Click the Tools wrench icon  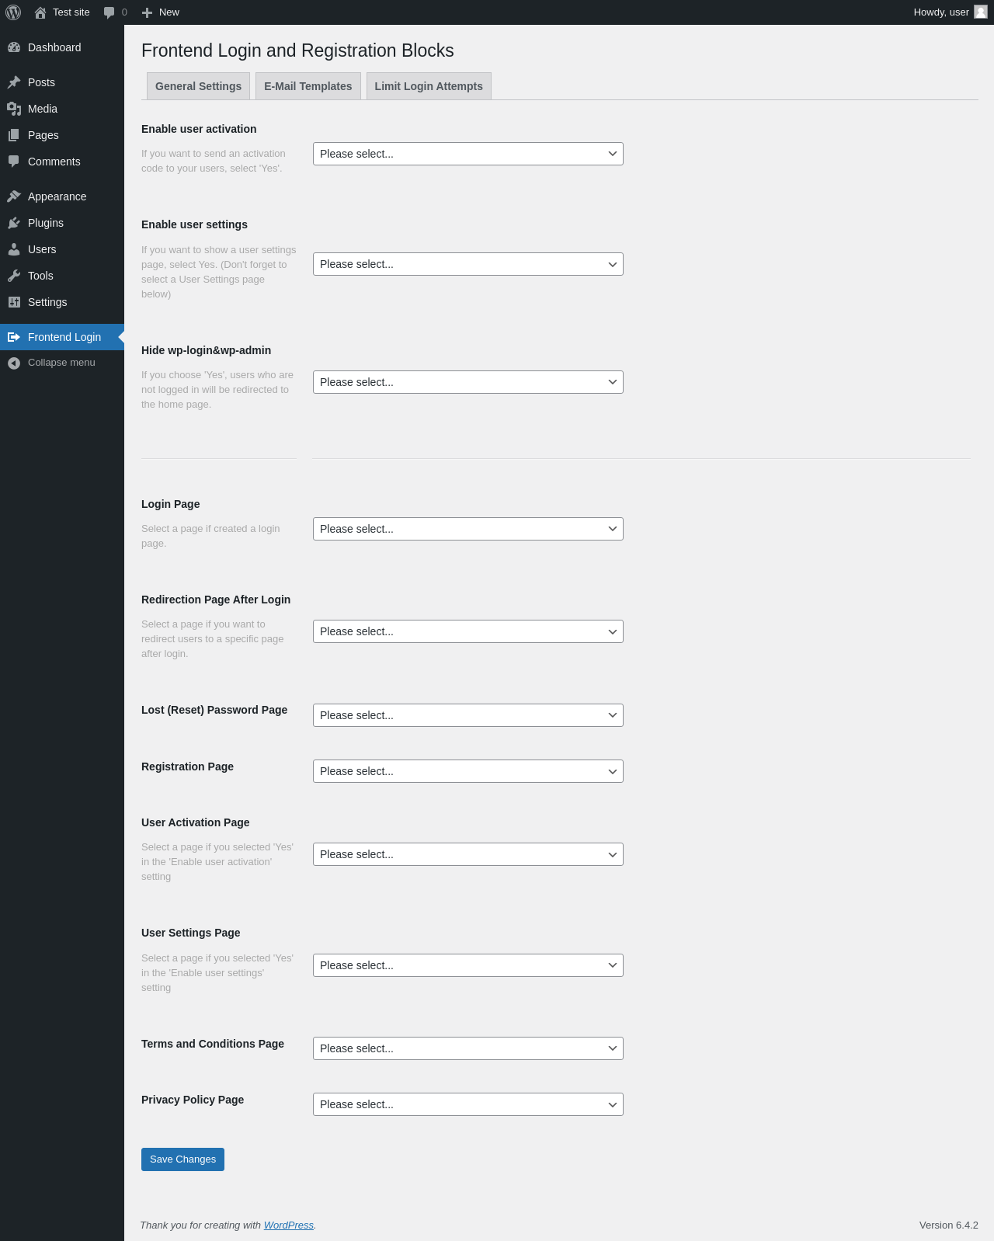(x=14, y=276)
